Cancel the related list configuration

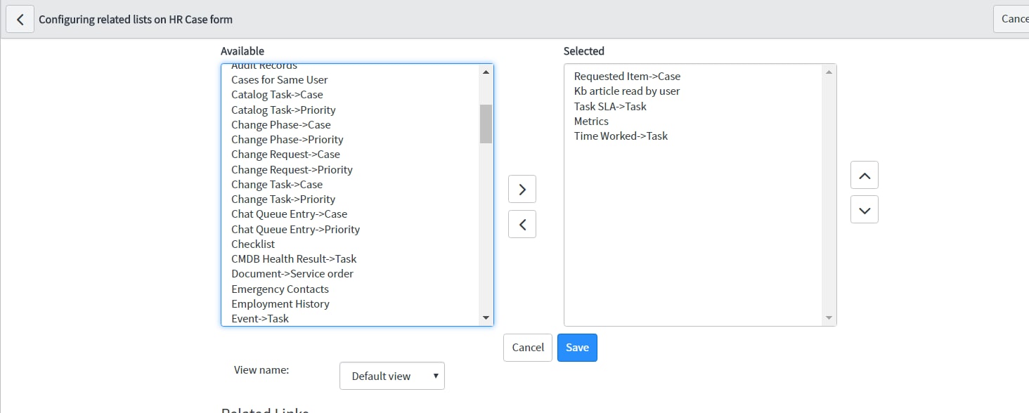pyautogui.click(x=527, y=347)
